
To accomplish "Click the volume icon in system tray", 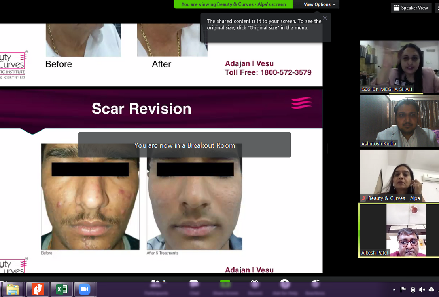I will click(422, 290).
